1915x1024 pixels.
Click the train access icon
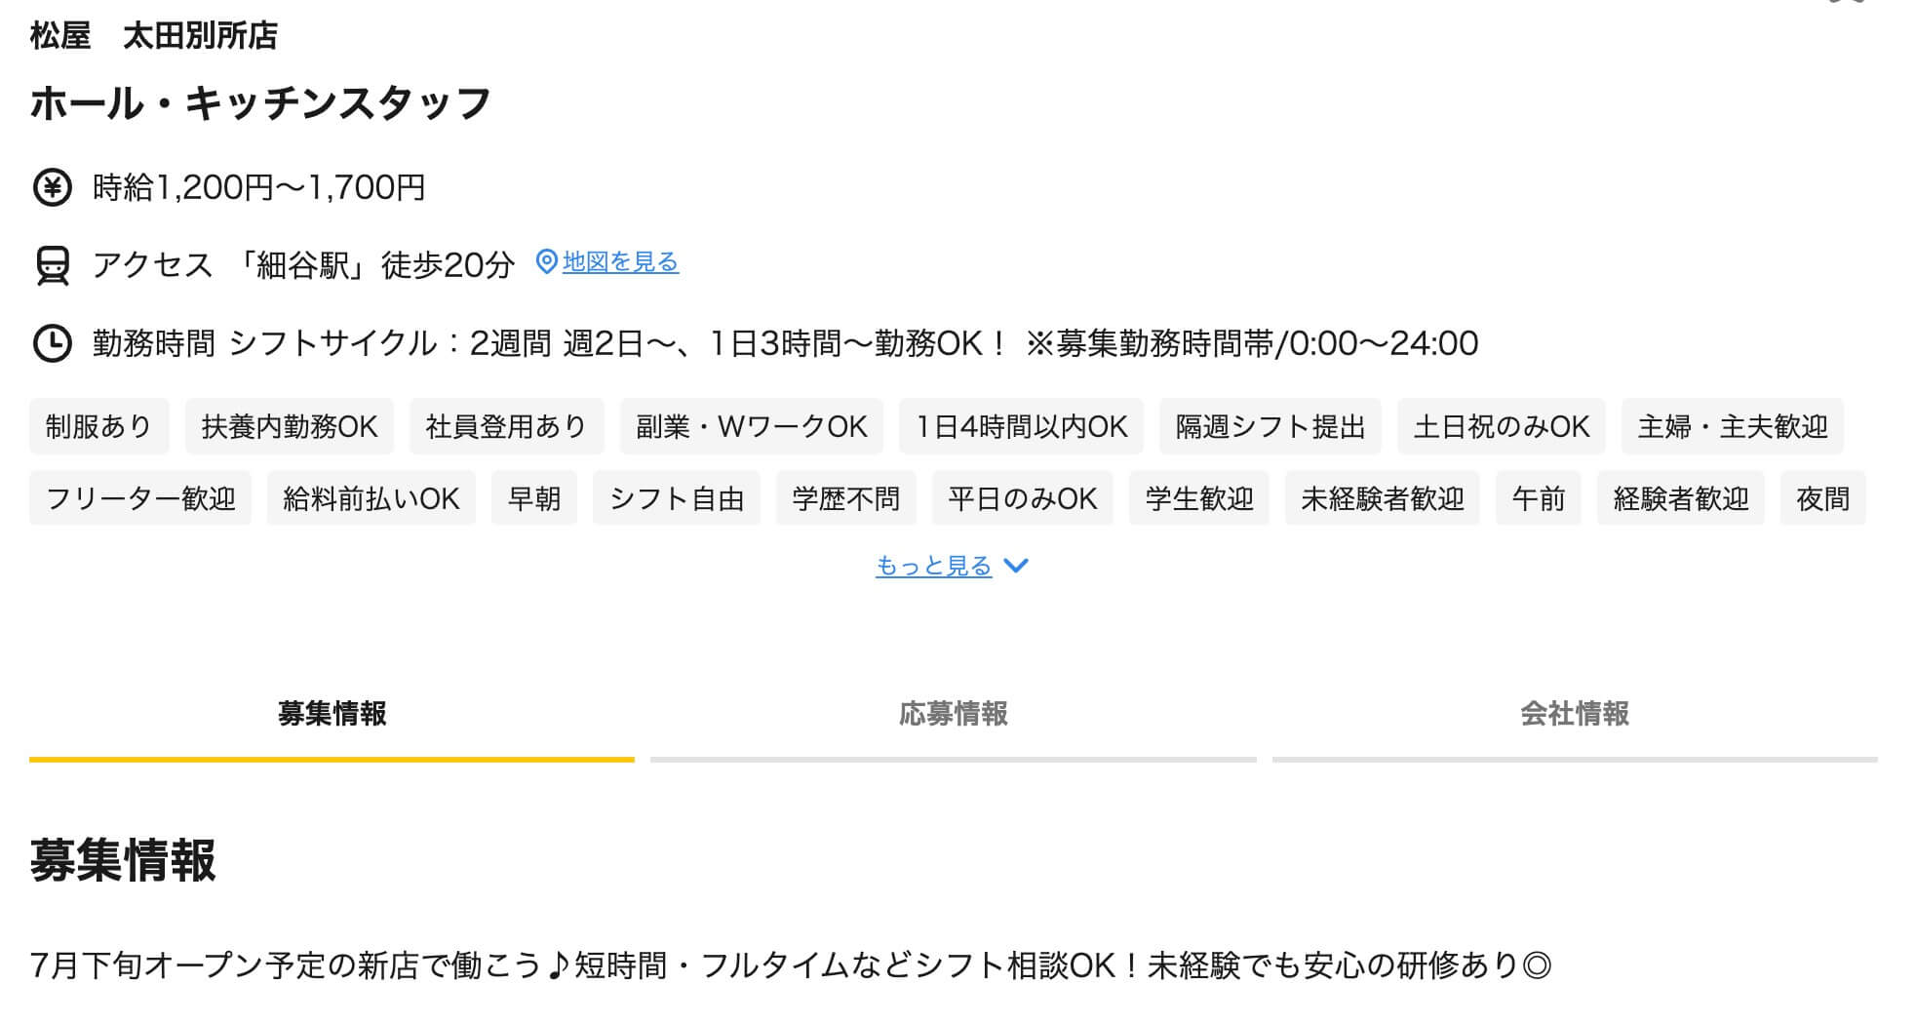[x=53, y=265]
